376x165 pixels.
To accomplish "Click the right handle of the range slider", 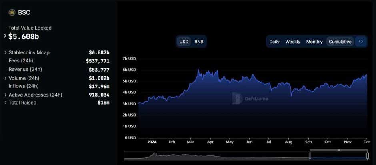I will [367, 156].
